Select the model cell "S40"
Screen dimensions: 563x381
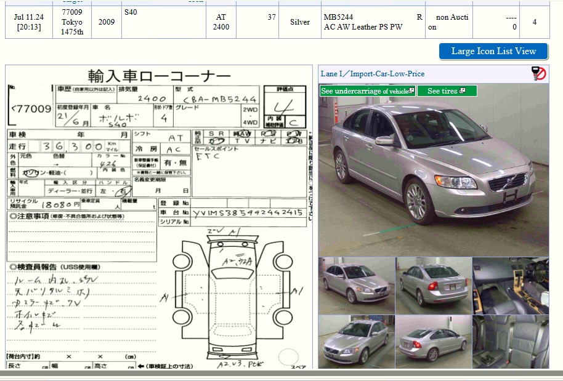click(x=164, y=22)
